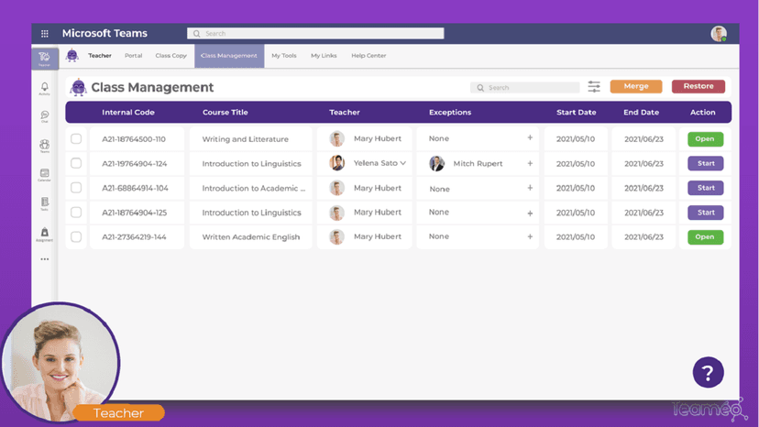
Task: Click Mary Hubert in A21-27364219-144 row
Action: coord(377,236)
